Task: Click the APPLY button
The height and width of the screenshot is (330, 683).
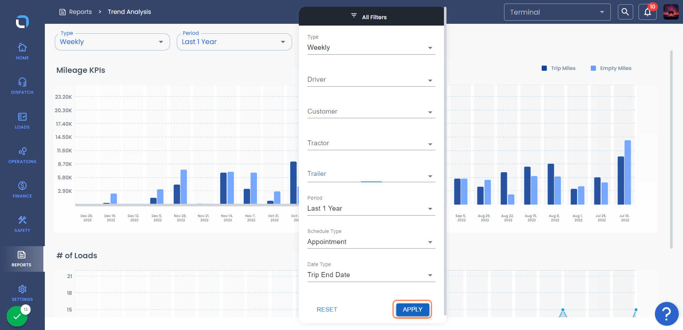Action: pos(413,309)
